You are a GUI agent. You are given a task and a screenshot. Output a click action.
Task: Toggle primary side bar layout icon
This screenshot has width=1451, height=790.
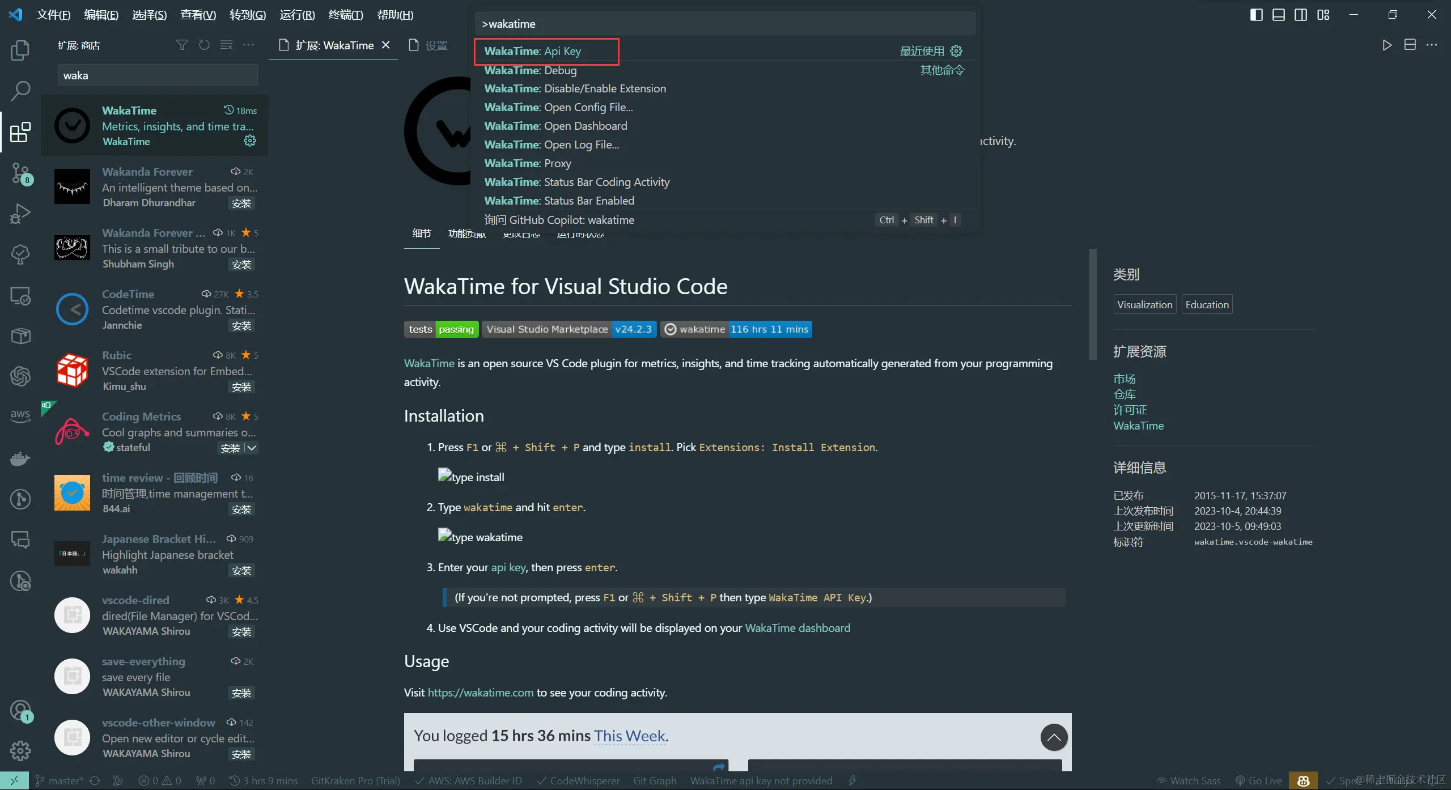point(1257,15)
